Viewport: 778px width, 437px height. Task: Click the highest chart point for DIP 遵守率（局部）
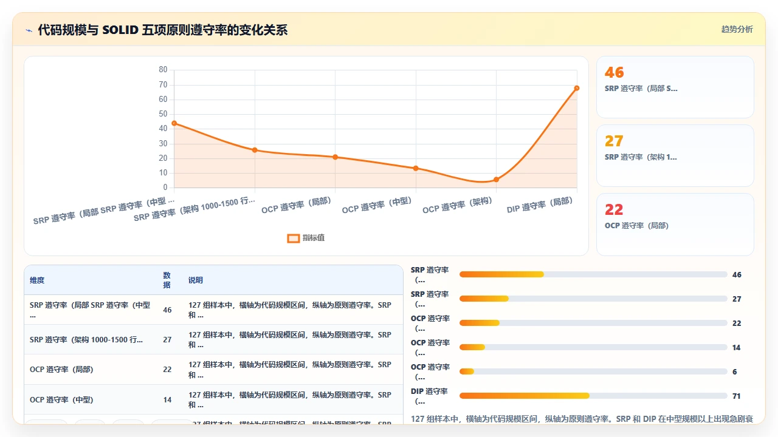tap(577, 88)
